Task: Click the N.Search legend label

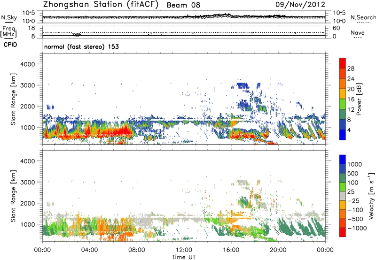Action: [x=363, y=17]
